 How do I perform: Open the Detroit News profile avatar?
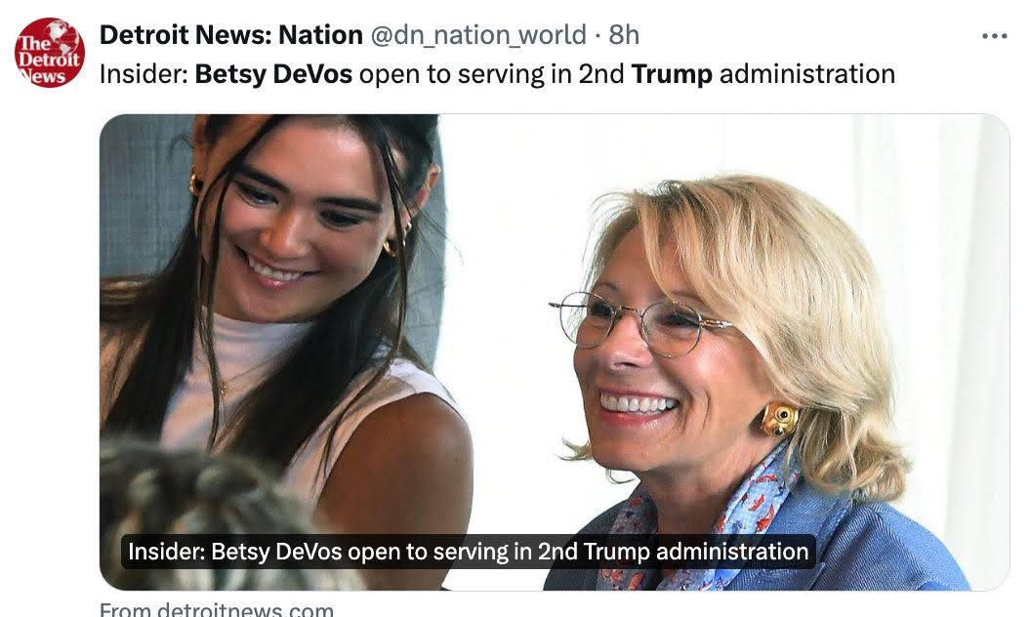pyautogui.click(x=50, y=53)
